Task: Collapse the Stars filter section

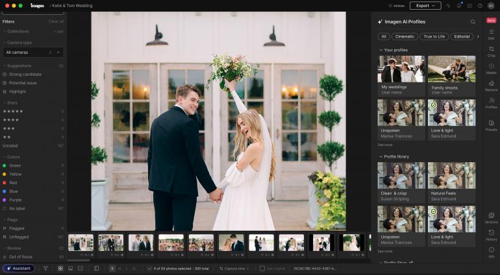Action: (5, 102)
